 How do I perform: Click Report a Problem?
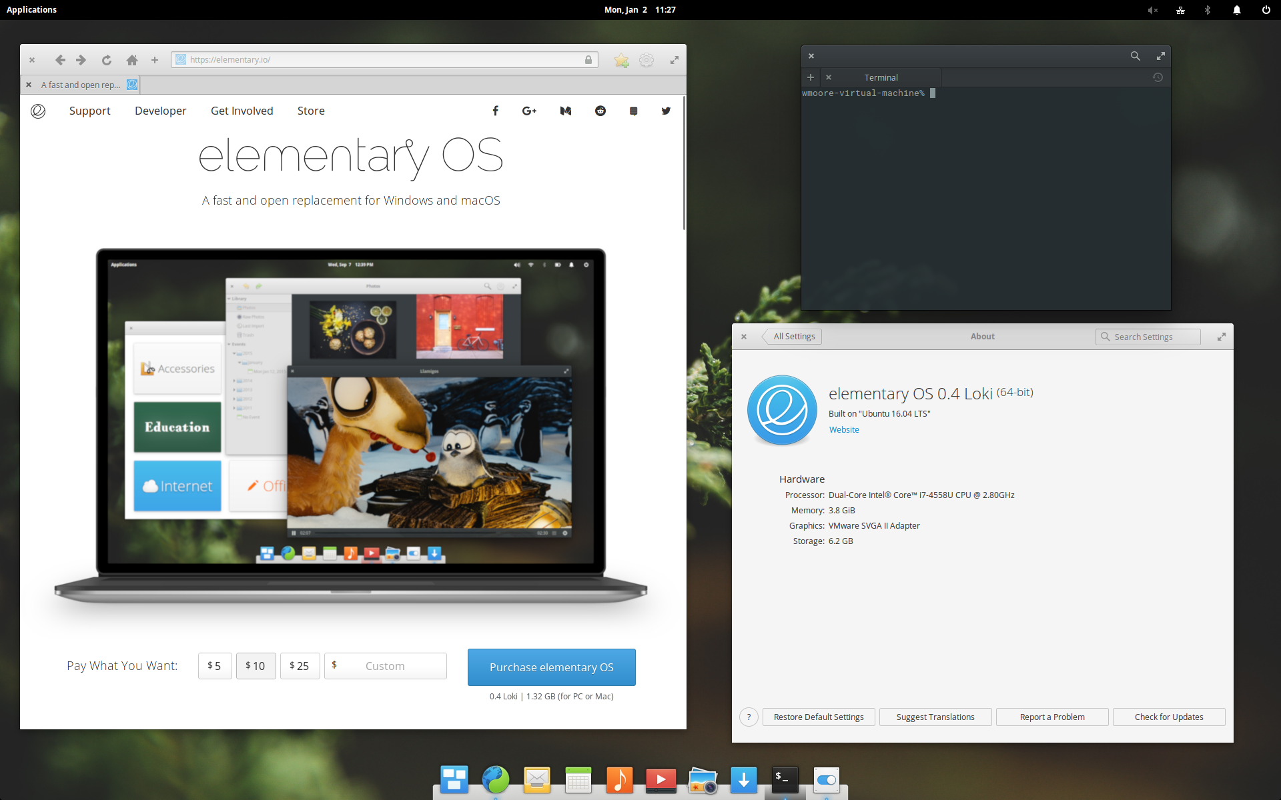click(1052, 717)
